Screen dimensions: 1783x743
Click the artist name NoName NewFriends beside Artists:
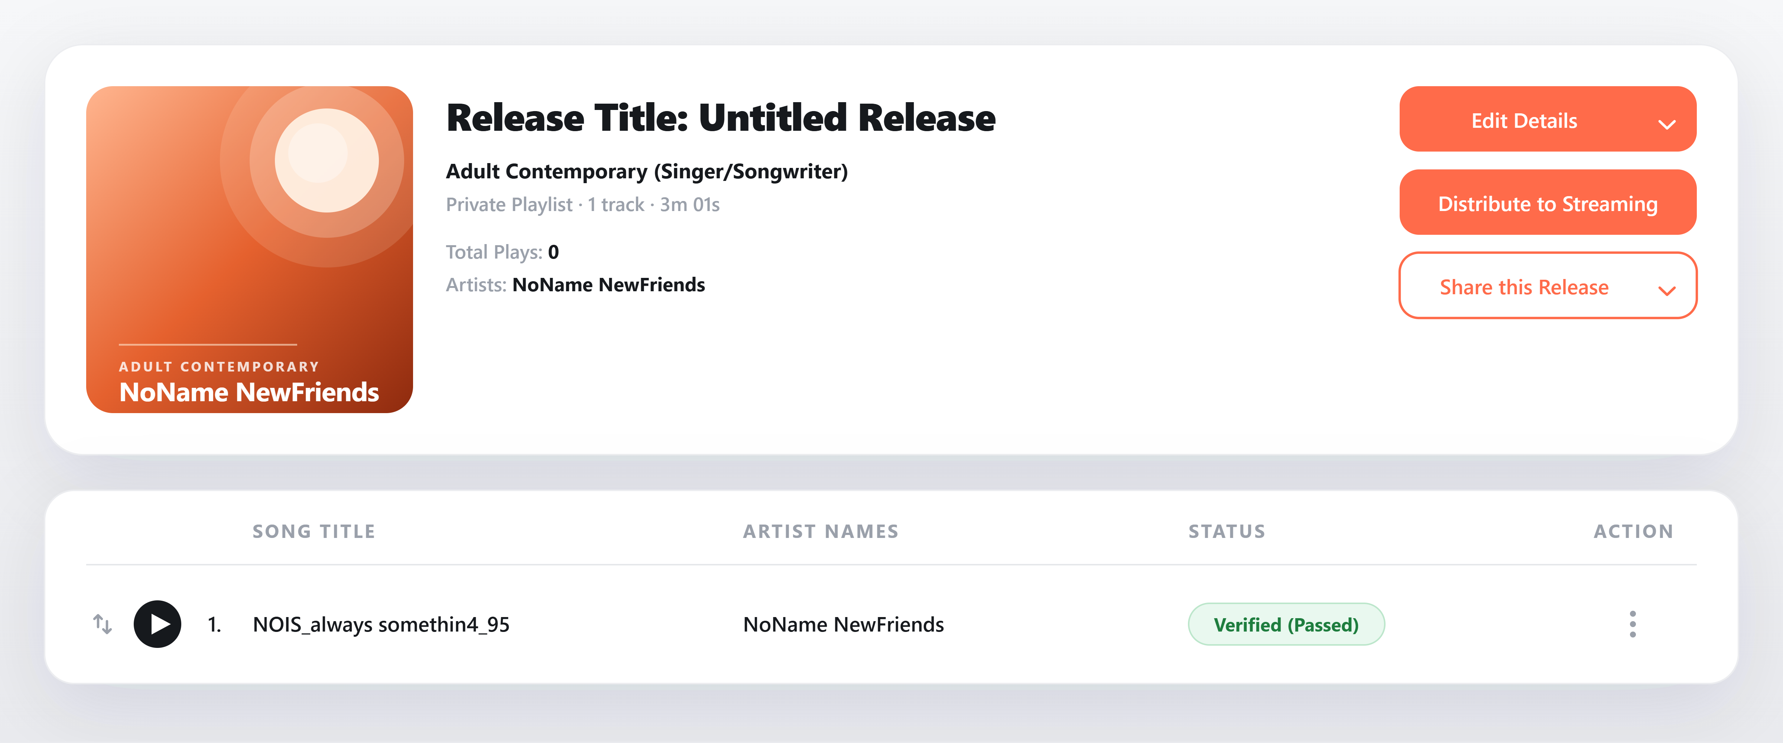click(608, 285)
